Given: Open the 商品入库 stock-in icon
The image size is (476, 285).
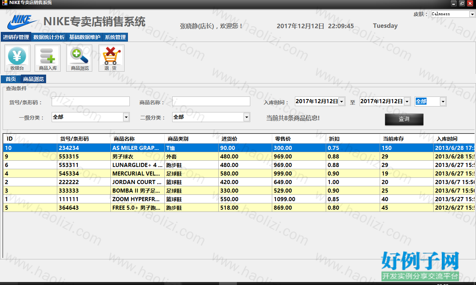Looking at the screenshot, I should (x=48, y=58).
